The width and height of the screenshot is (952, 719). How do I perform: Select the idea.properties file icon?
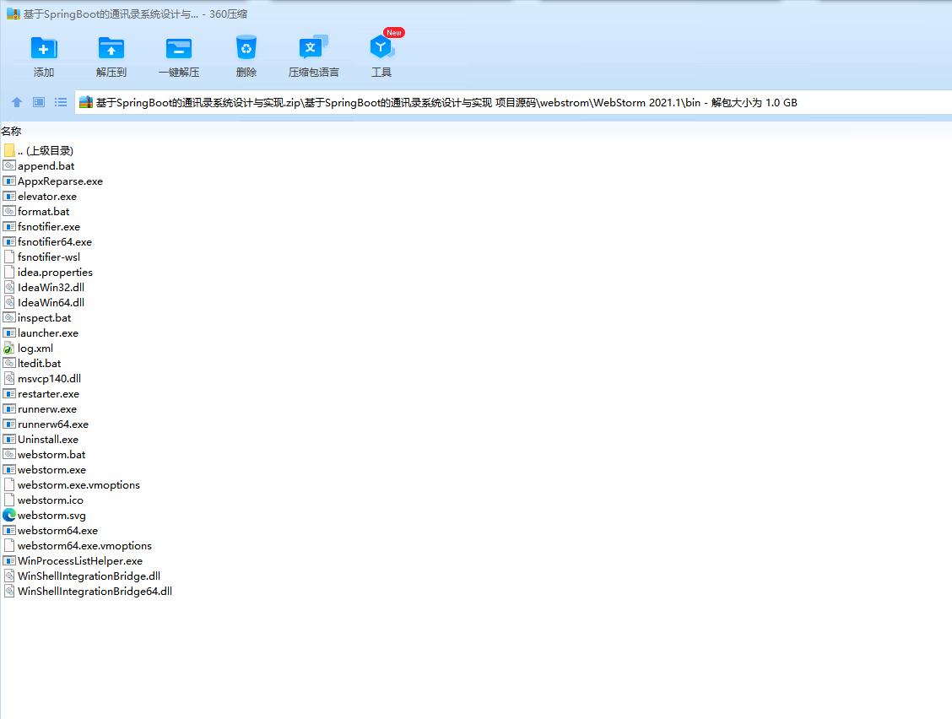(x=9, y=272)
